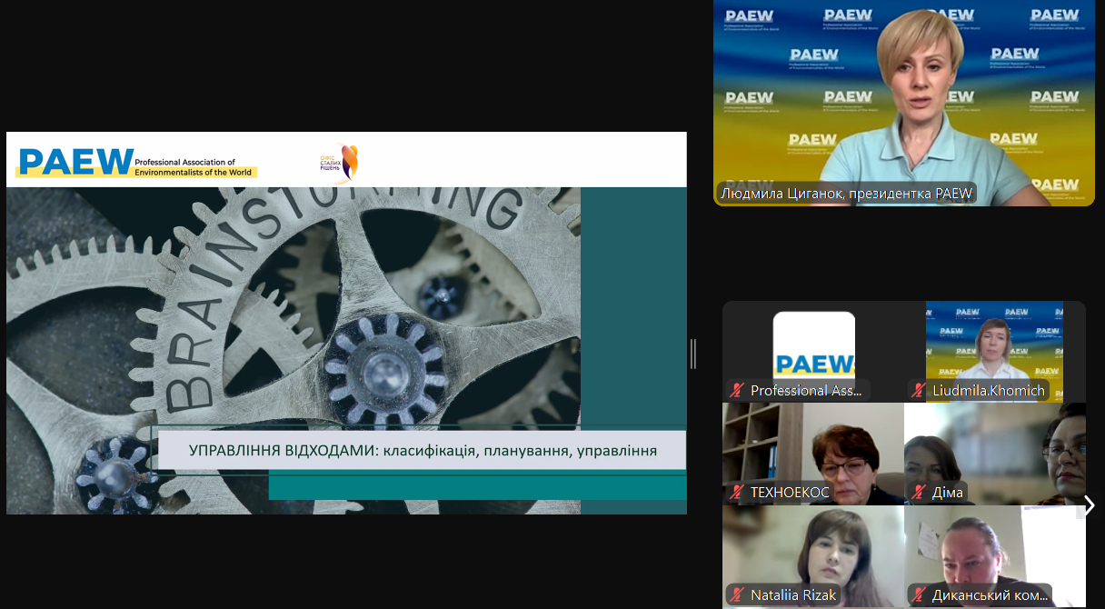The image size is (1105, 609).
Task: Click the slide title 'УПРАВЛІННЯ ВІДХОДАМИ' text box
Action: [423, 450]
